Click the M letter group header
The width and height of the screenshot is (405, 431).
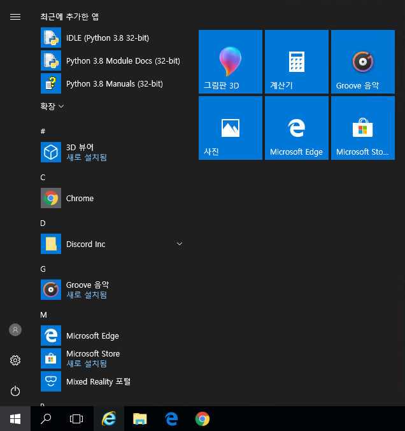tap(43, 314)
